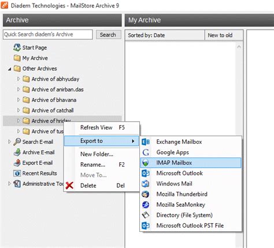
Task: Click the folder icon for Archive of tus
Action: pyautogui.click(x=26, y=131)
